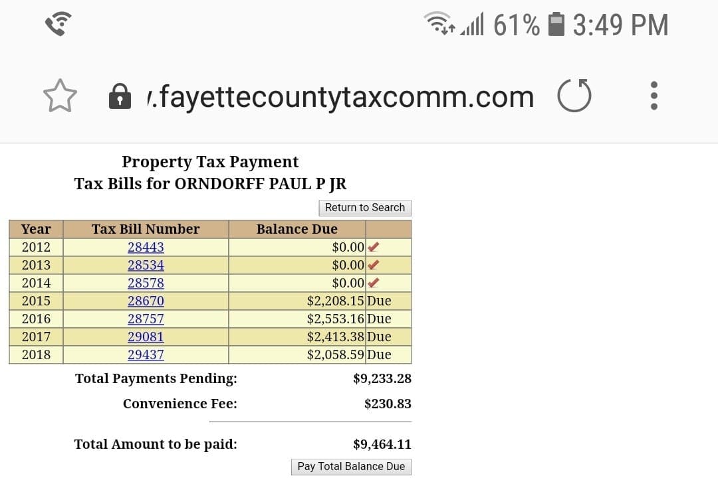Tap the fayettecountytaxcomm.com address bar
This screenshot has width=718, height=478.
(x=340, y=97)
